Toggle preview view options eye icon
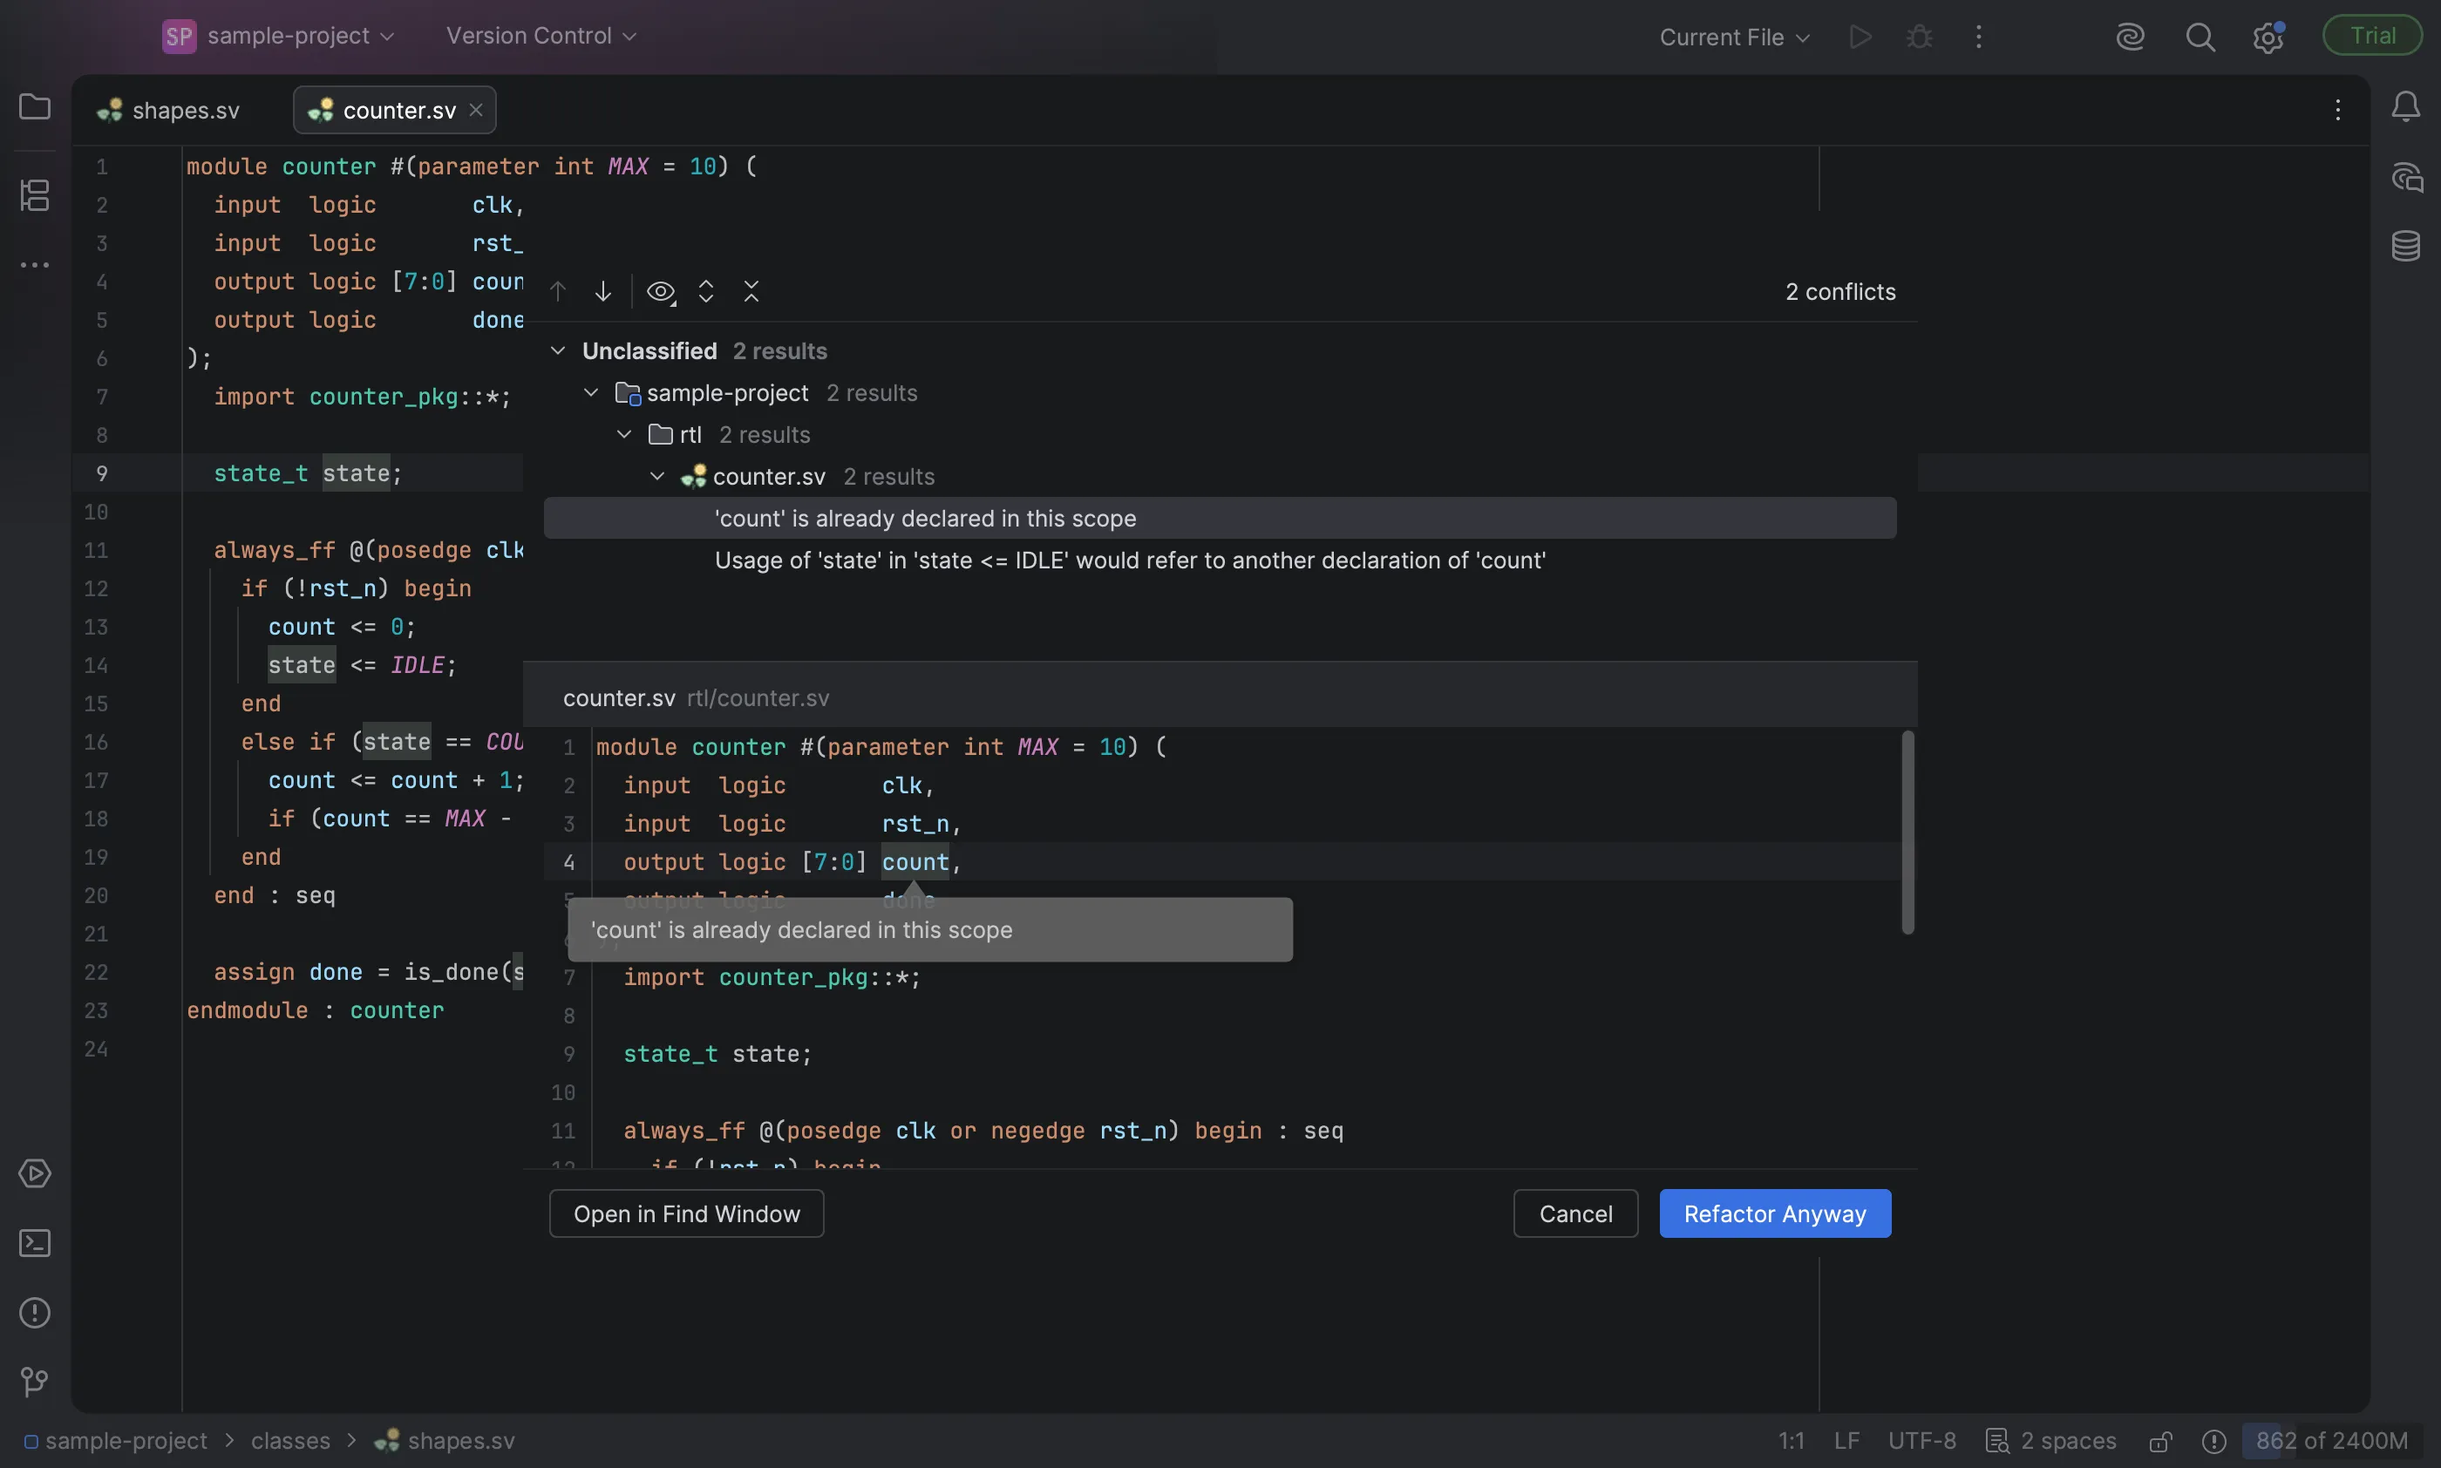Screen dimensions: 2441x1468 (x=661, y=292)
